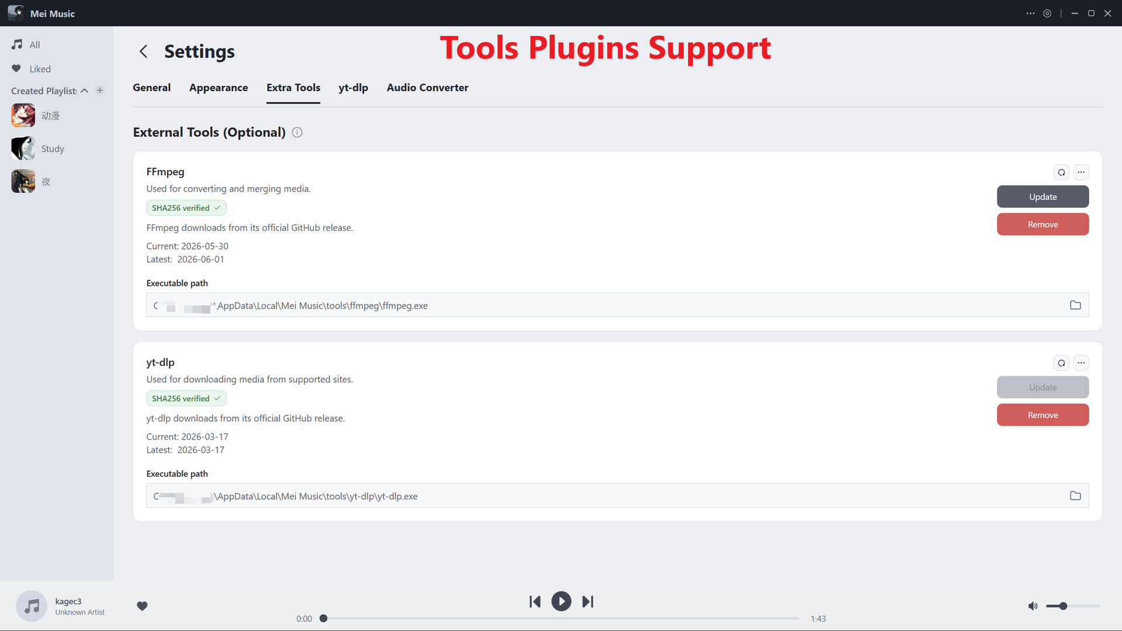1122x631 pixels.
Task: Add a new playlist with the plus icon
Action: tap(100, 91)
